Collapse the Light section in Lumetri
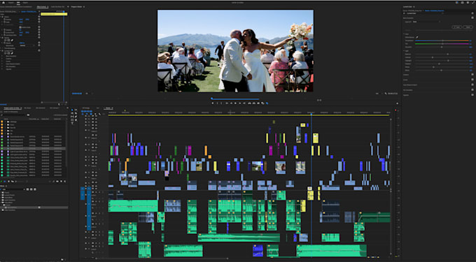This screenshot has height=262, width=476. pos(403,50)
